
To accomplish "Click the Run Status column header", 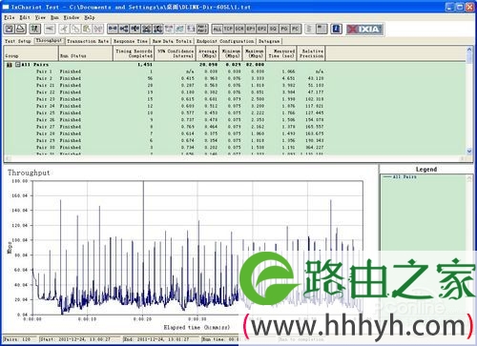I will click(x=86, y=53).
